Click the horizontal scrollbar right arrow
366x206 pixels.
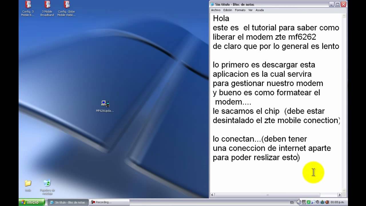340,195
